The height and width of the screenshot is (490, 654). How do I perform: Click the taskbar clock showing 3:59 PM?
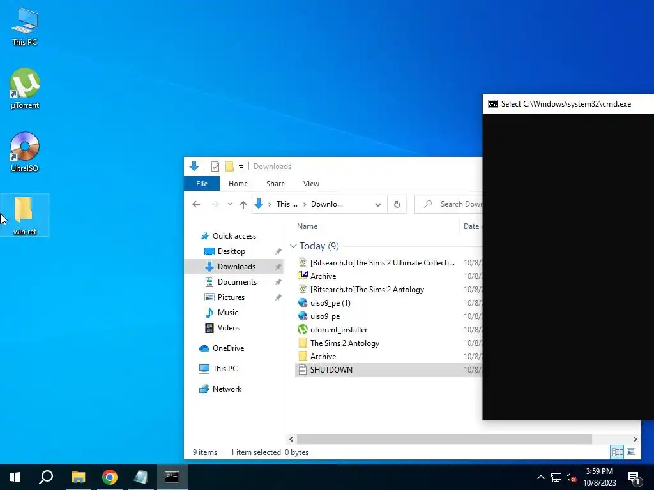pos(600,477)
